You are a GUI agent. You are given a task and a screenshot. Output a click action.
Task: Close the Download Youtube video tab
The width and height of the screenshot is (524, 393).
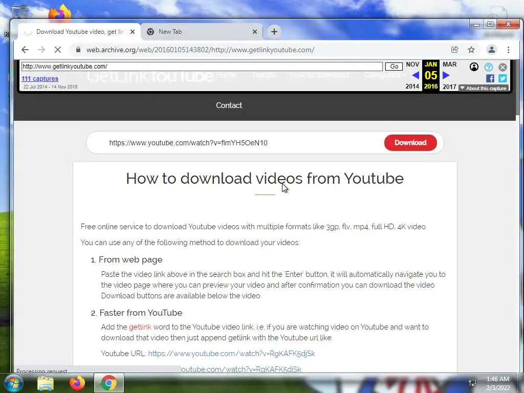coord(133,32)
